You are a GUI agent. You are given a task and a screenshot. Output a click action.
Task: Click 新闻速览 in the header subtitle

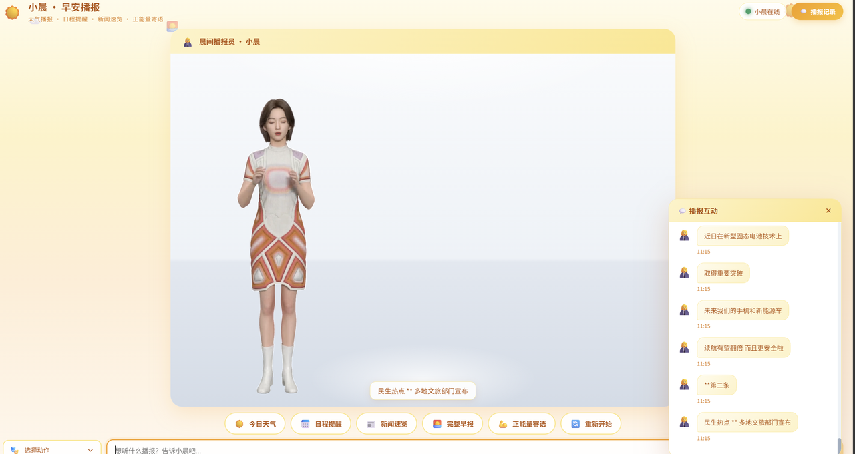click(x=110, y=19)
